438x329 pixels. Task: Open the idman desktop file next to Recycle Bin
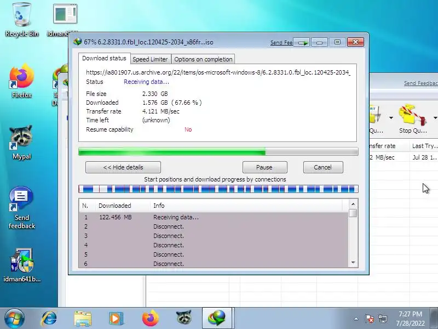tap(65, 20)
